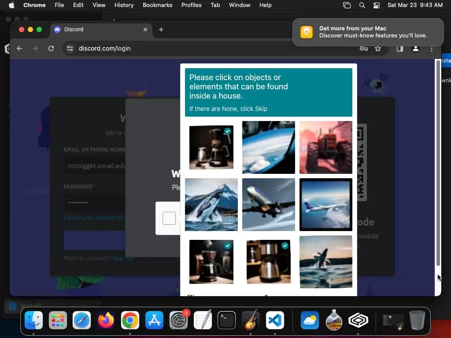The height and width of the screenshot is (338, 451).
Task: Reload the Discord login page
Action: tap(51, 48)
